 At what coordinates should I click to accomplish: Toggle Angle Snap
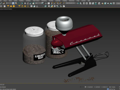click(x=55, y=3)
